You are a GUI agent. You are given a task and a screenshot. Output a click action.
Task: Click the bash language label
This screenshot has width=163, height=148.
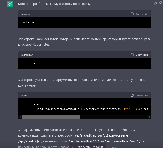coord(24,96)
